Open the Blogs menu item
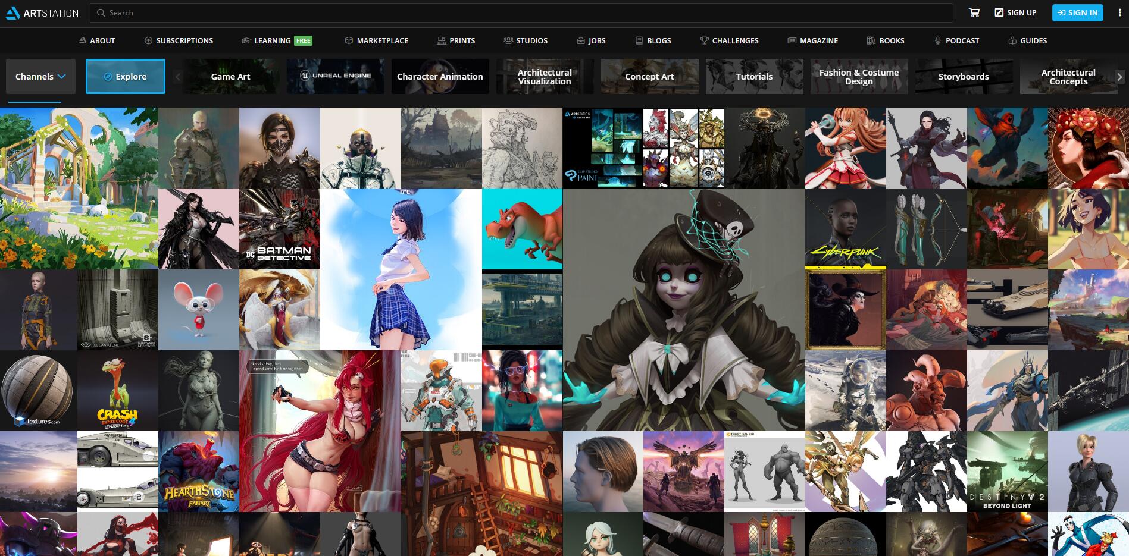Image resolution: width=1129 pixels, height=556 pixels. 653,40
